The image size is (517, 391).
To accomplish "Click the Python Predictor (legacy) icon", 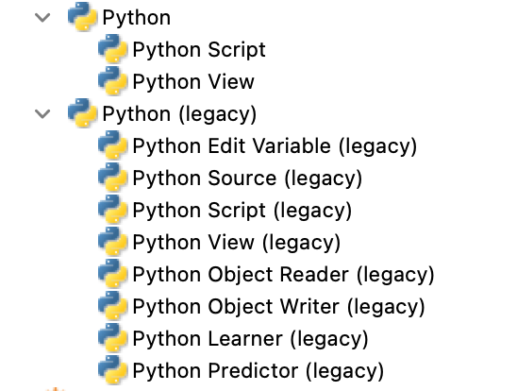I will click(113, 370).
